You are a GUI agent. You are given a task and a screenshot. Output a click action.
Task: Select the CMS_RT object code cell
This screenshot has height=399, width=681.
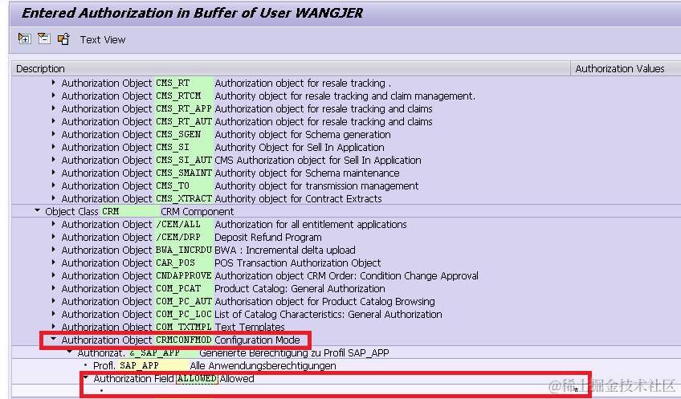[184, 83]
